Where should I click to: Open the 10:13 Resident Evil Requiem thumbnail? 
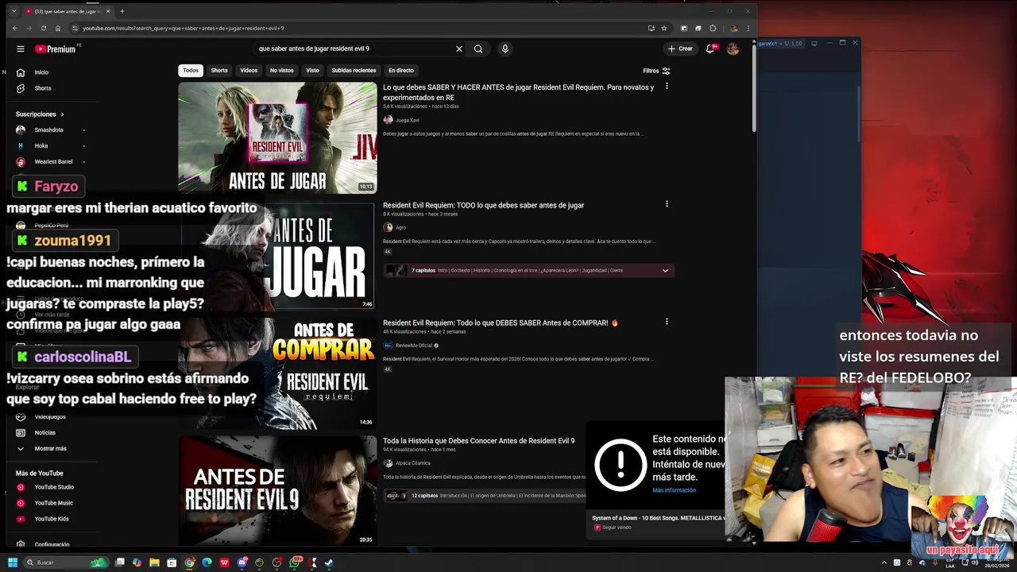pos(277,137)
